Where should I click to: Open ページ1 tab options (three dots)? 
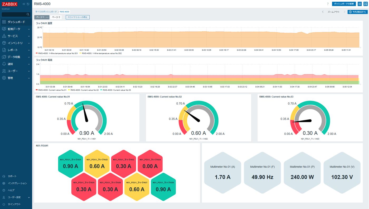click(47, 17)
